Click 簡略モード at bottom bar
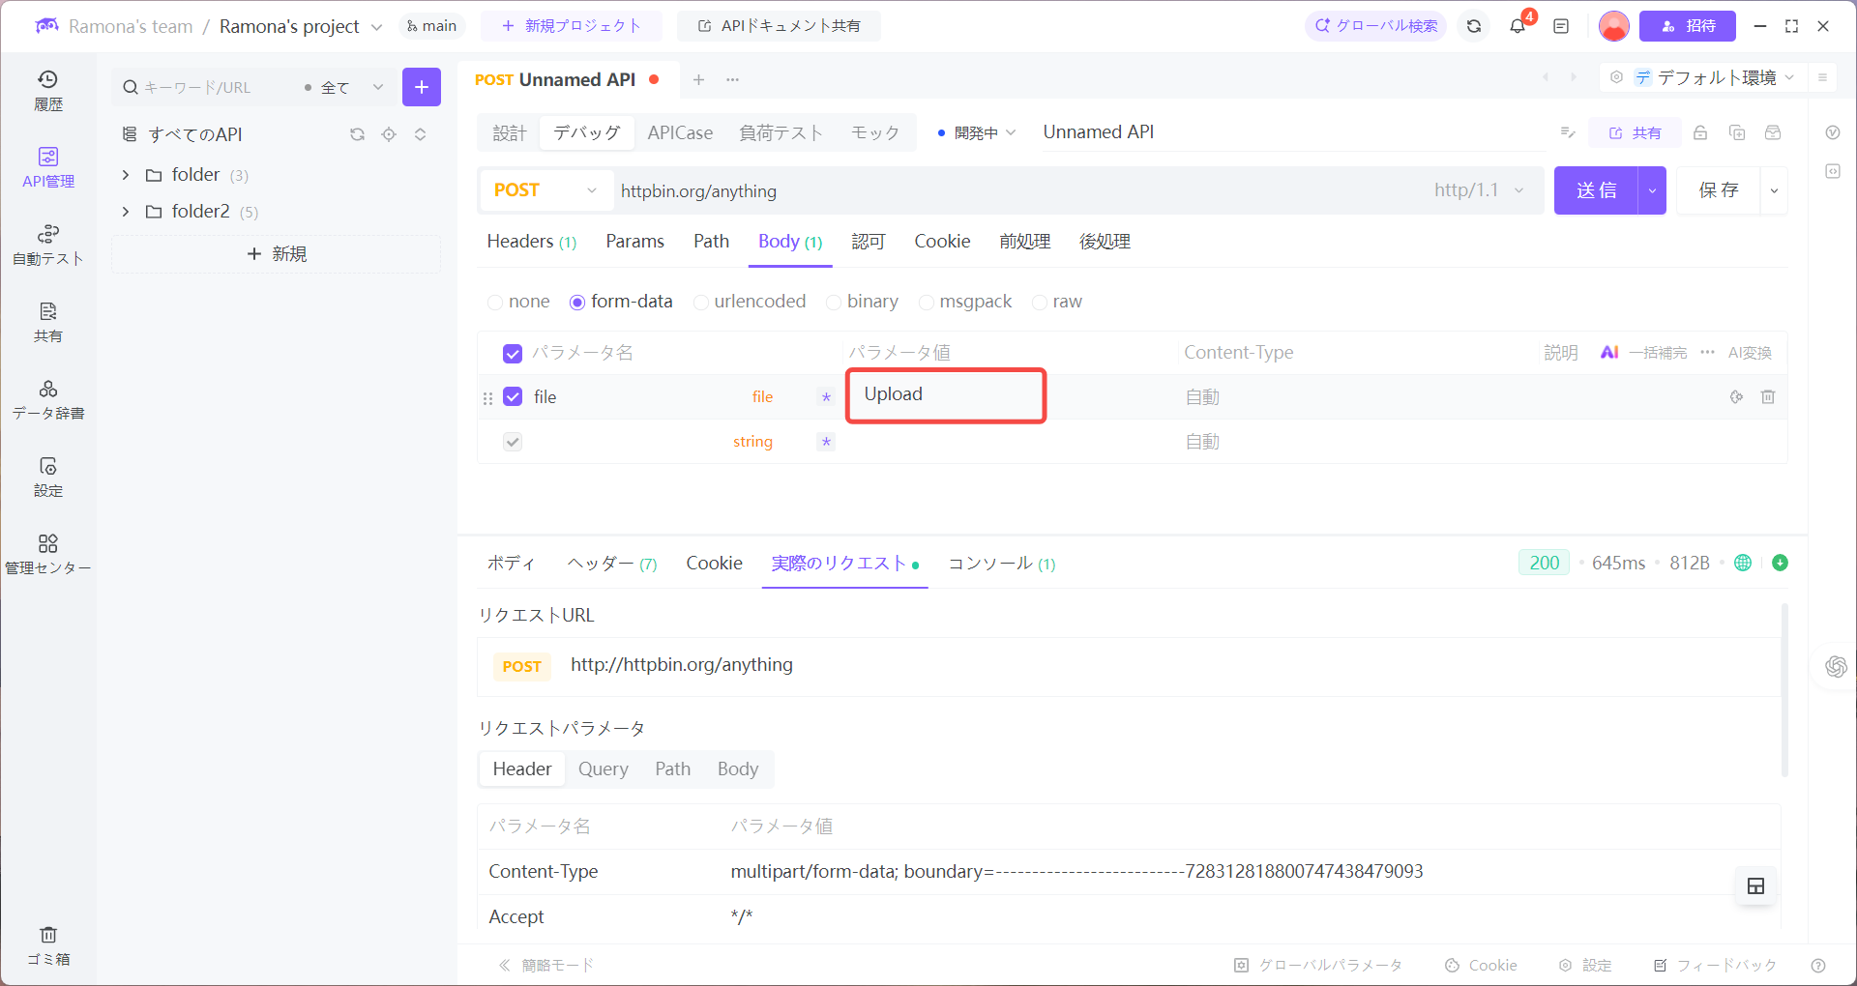 coord(546,965)
